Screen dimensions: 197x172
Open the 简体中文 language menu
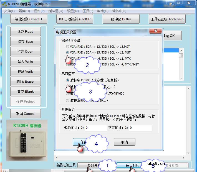click(x=119, y=11)
